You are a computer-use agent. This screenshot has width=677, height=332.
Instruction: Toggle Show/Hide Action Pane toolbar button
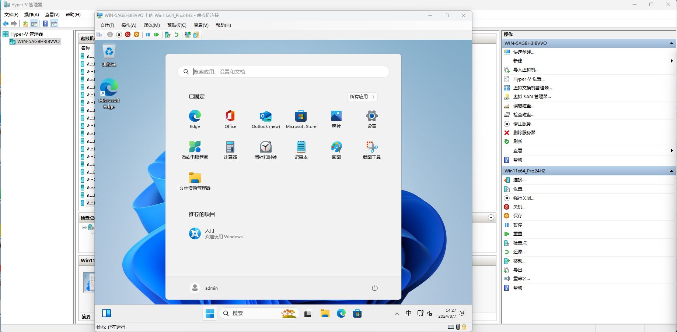coord(54,24)
